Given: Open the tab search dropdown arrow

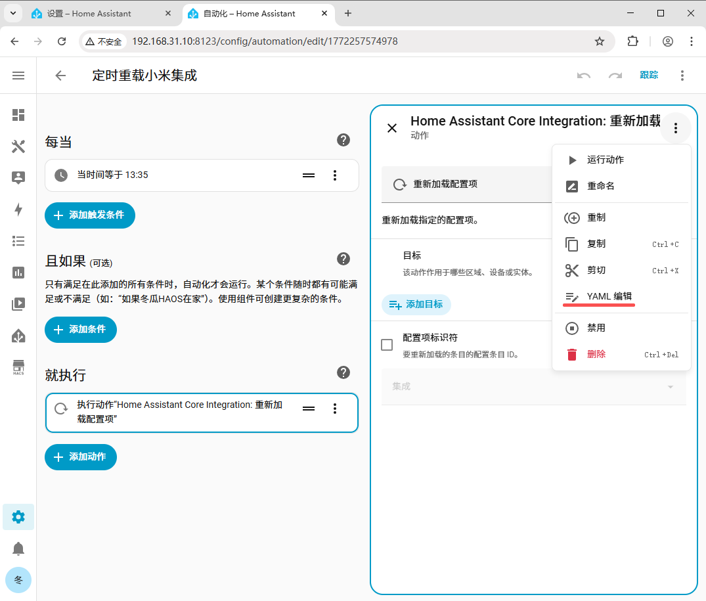Looking at the screenshot, I should pyautogui.click(x=13, y=14).
